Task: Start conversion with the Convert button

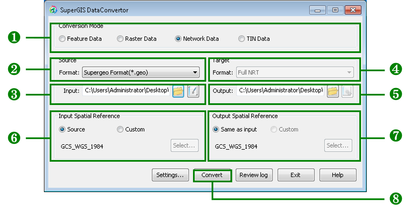Action: [x=212, y=175]
